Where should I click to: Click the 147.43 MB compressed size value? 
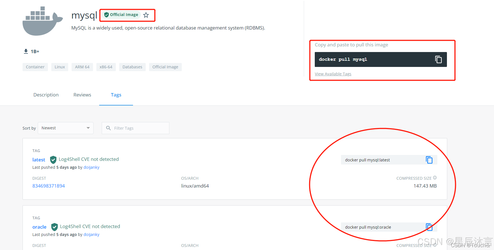tap(425, 186)
